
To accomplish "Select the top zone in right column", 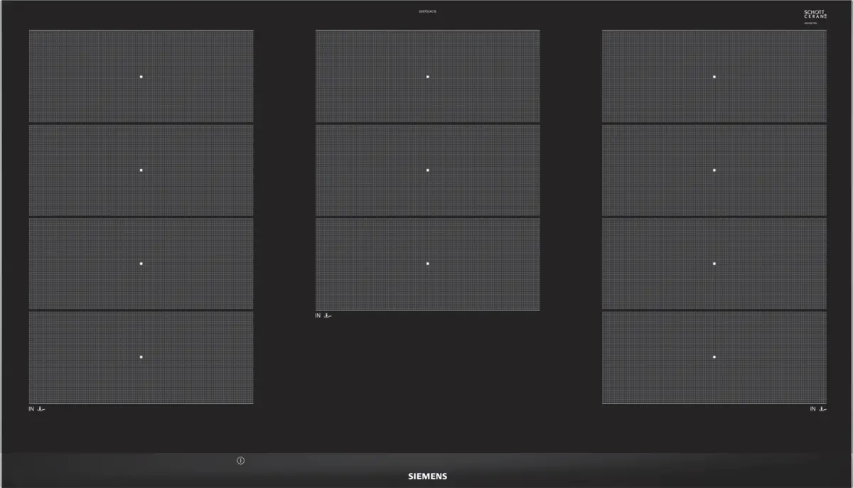I will click(714, 77).
